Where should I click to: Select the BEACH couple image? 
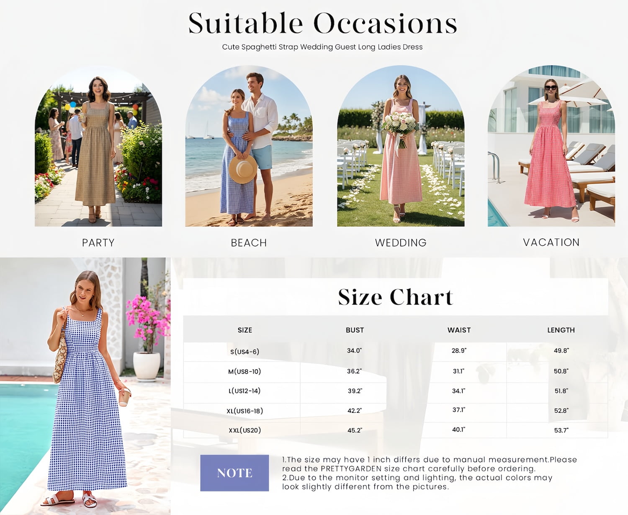[x=249, y=146]
